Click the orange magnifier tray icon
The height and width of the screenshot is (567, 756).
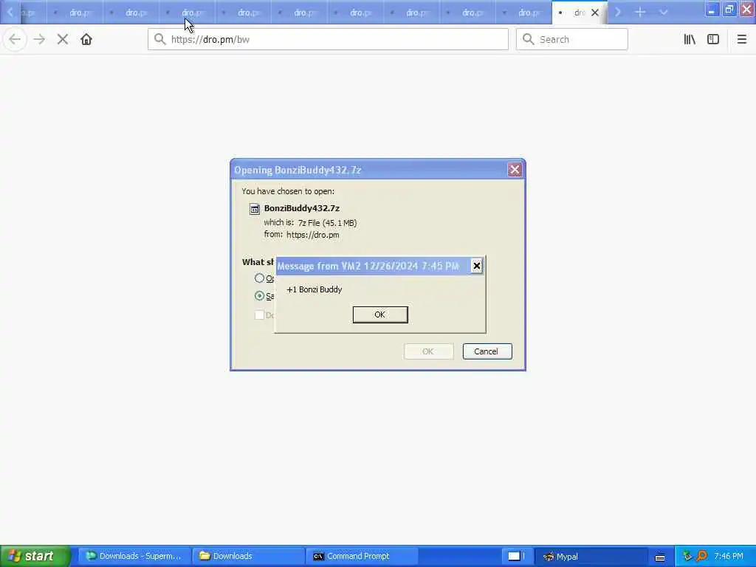tap(701, 557)
